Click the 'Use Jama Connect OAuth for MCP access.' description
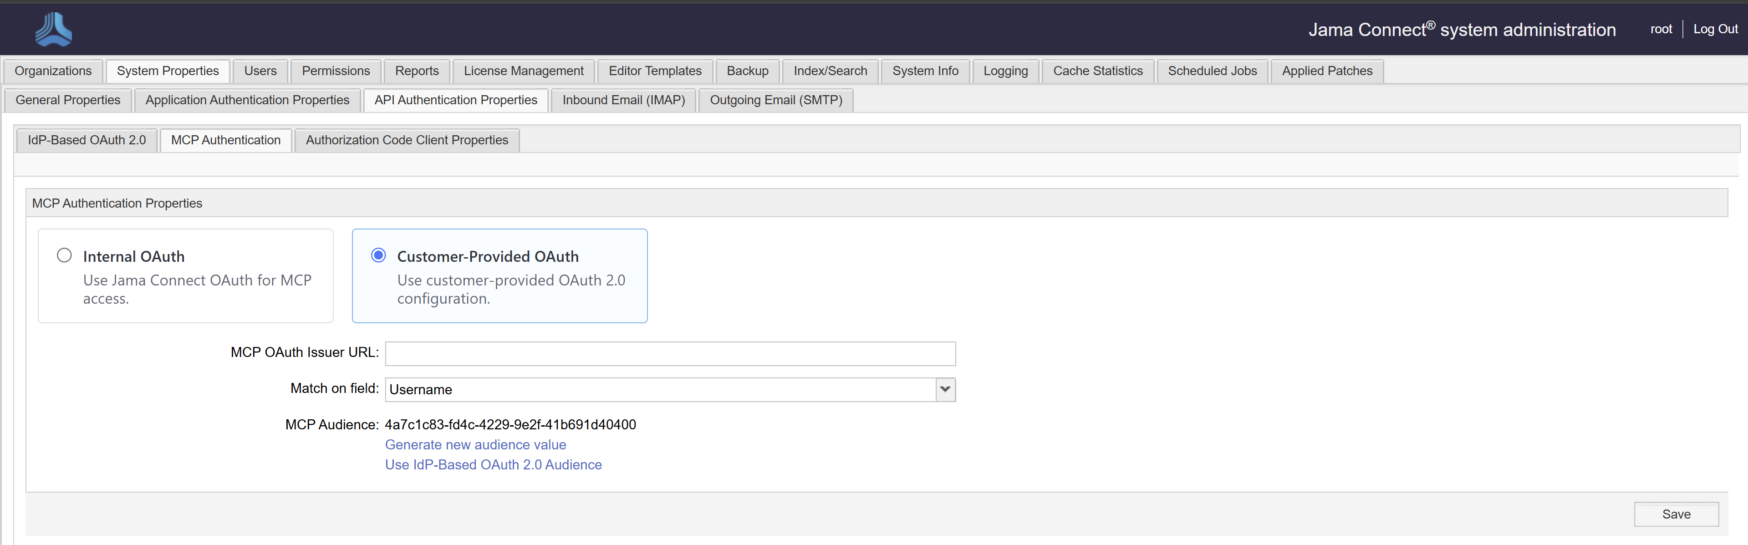The height and width of the screenshot is (545, 1748). 198,289
